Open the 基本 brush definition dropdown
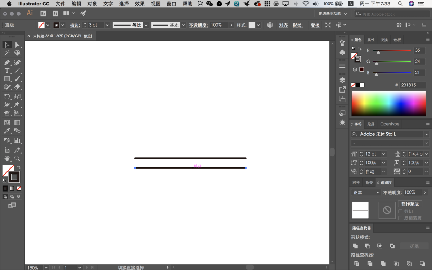Viewport: 432px width, 270px height. [x=183, y=25]
